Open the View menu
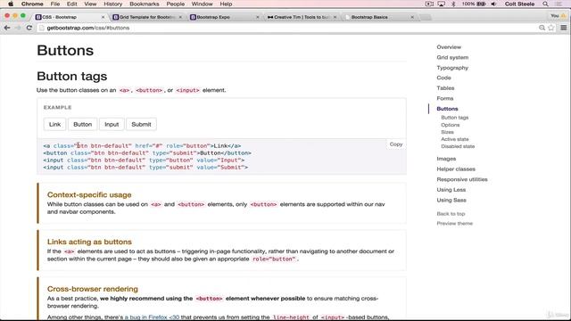Screen dimensions: 571x321 pos(90,4)
